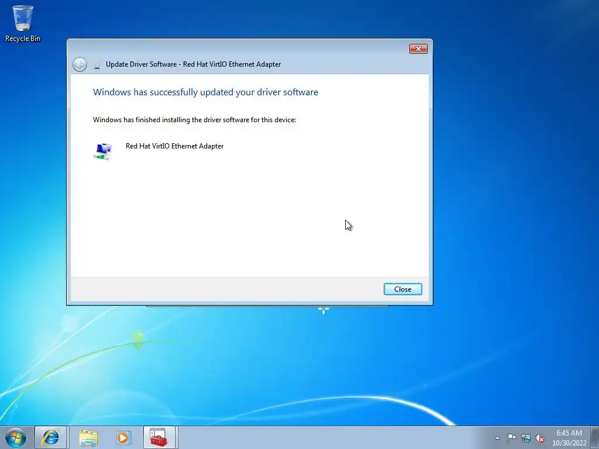Open the clock showing 6:45 AM

pyautogui.click(x=569, y=438)
